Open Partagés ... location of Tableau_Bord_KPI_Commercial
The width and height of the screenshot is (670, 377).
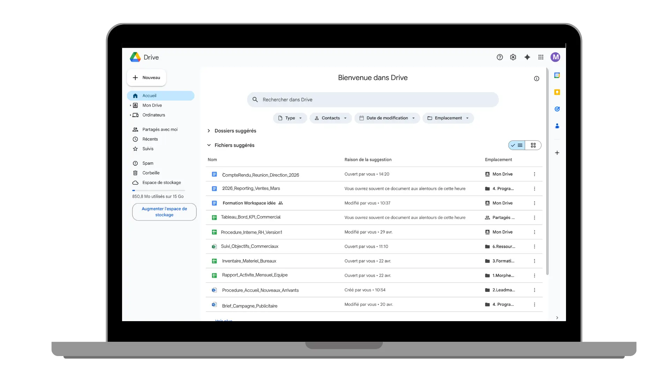click(x=500, y=217)
